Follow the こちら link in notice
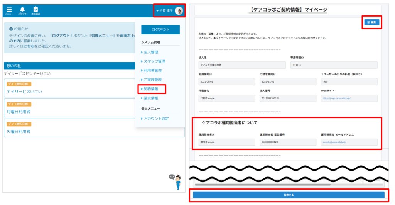Viewport: 395px width, 205px height. pyautogui.click(x=29, y=46)
